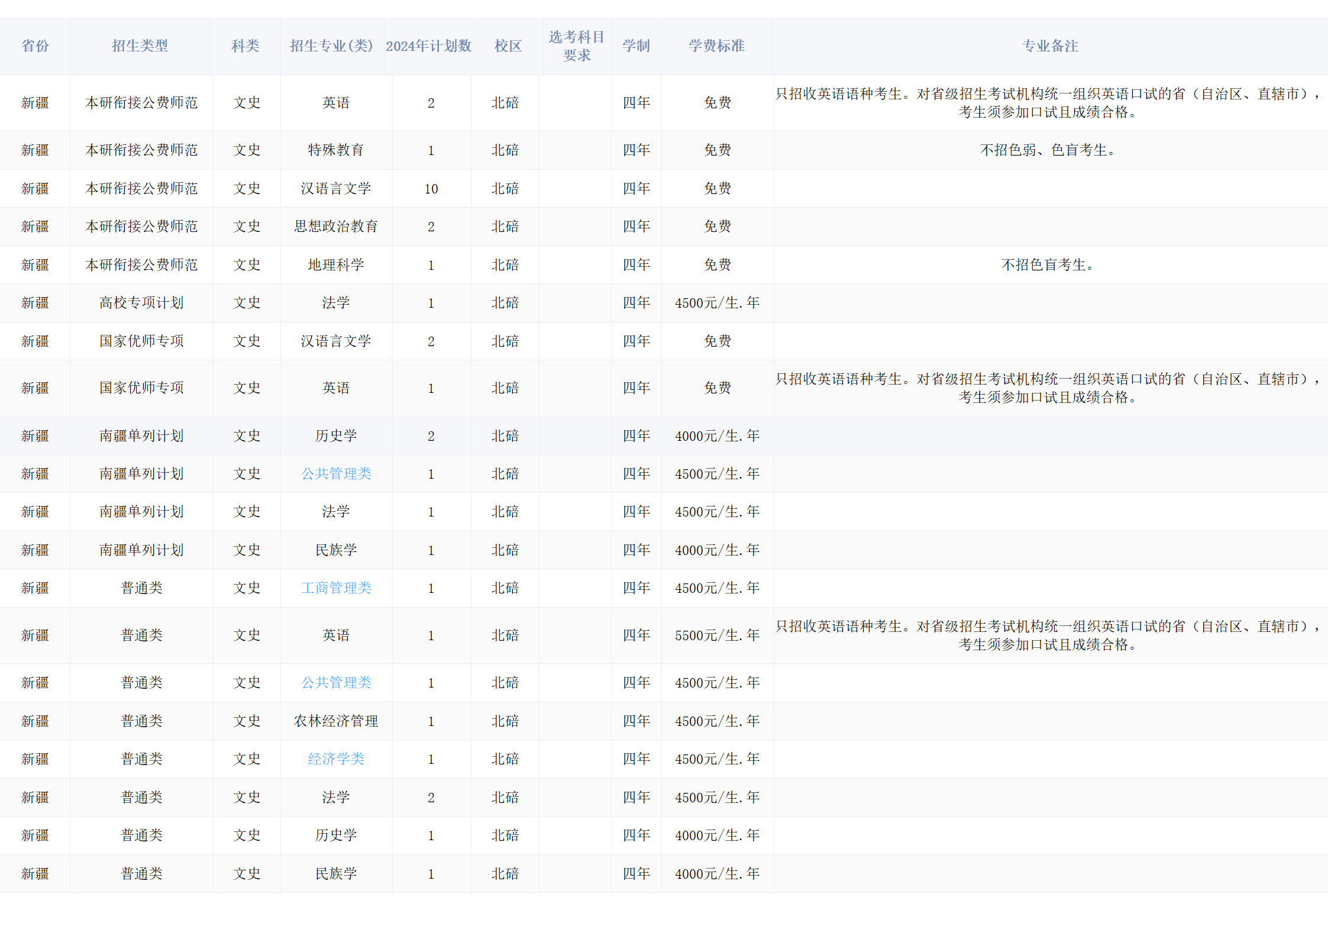Viewport: 1328px width, 939px height.
Task: Click the 招生类型 column header
Action: point(140,46)
